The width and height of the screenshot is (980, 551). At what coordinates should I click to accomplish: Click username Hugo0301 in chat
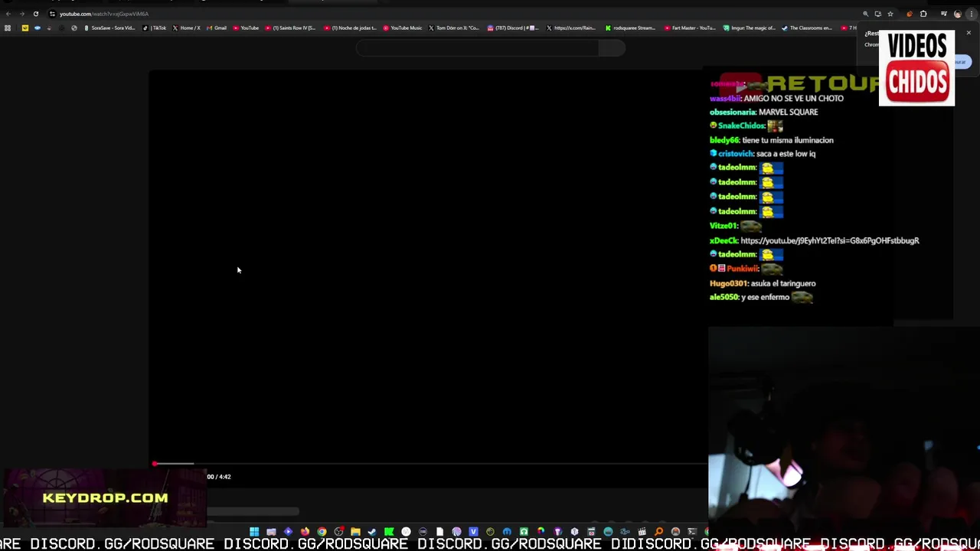[729, 283]
